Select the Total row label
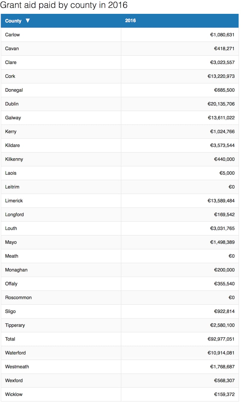Image resolution: width=241 pixels, height=411 pixels. [10, 339]
